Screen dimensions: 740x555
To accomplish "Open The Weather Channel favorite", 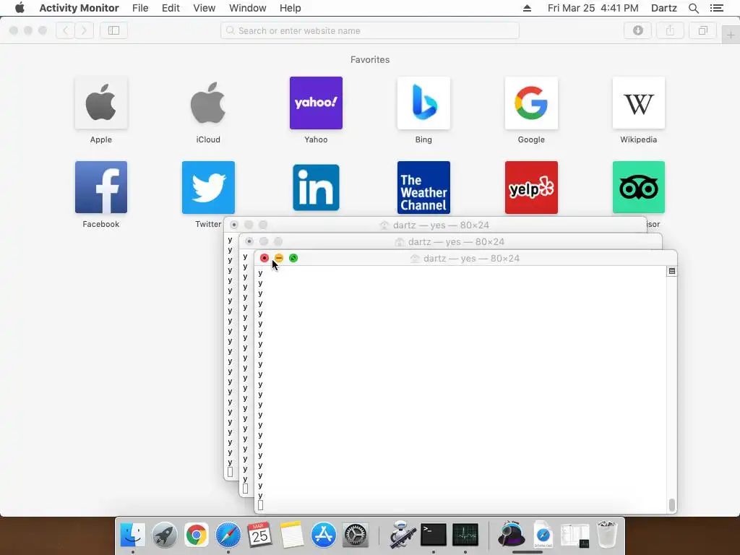I will coord(423,187).
